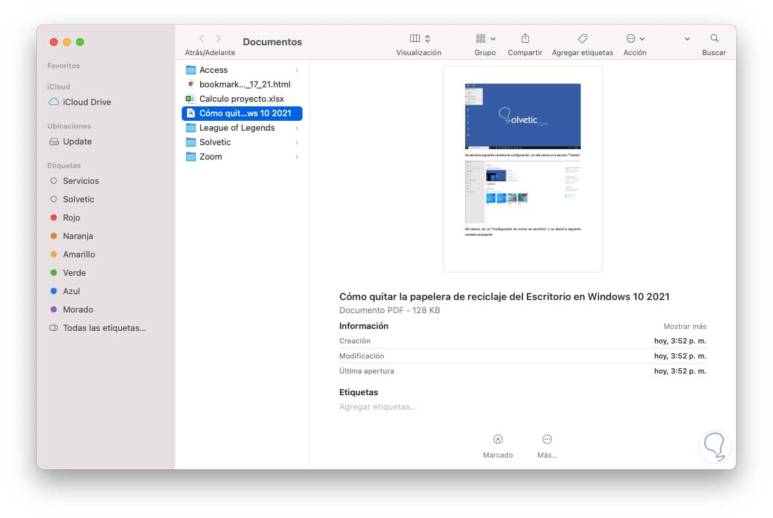
Task: Click the Mostrar más link
Action: click(685, 326)
